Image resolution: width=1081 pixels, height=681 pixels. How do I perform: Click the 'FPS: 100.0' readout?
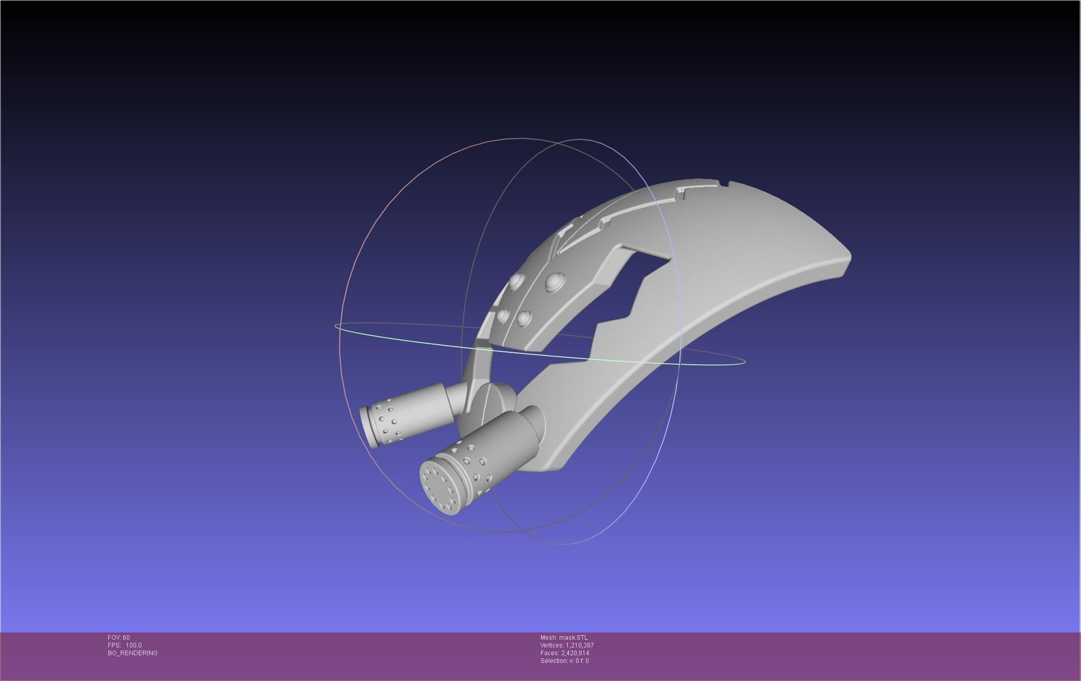pos(124,645)
